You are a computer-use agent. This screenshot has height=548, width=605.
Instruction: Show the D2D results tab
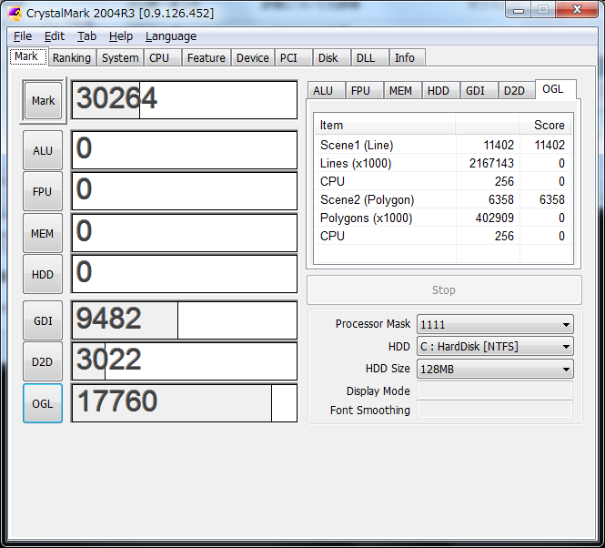pyautogui.click(x=517, y=90)
